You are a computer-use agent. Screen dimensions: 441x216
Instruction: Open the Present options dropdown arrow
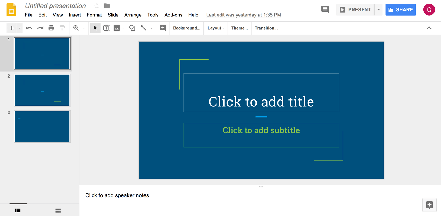(378, 9)
